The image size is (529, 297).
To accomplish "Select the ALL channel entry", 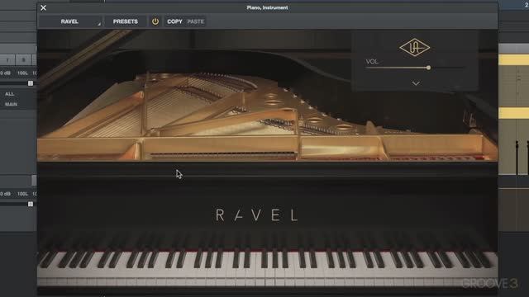I will point(9,94).
